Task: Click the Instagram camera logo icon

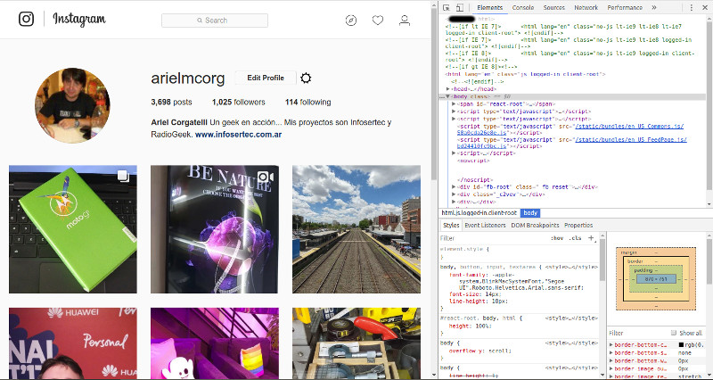Action: pyautogui.click(x=27, y=19)
